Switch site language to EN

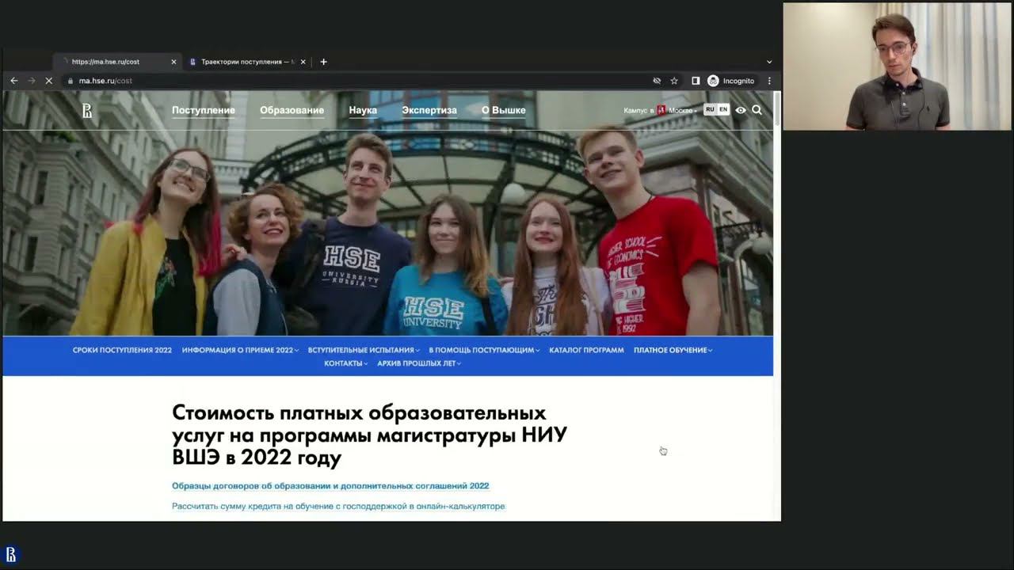pos(723,109)
